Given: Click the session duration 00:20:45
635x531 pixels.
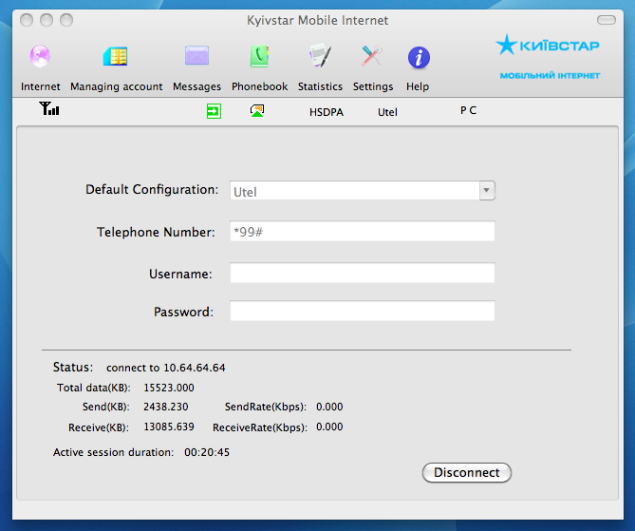Looking at the screenshot, I should (x=207, y=452).
